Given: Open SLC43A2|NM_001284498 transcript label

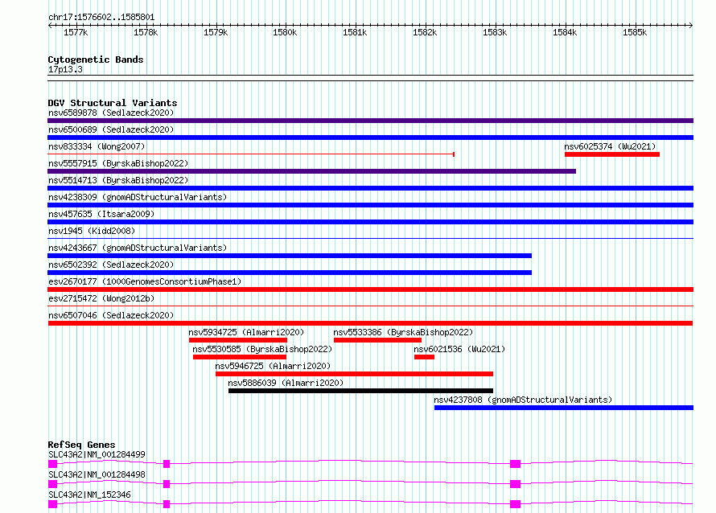Looking at the screenshot, I should 97,474.
